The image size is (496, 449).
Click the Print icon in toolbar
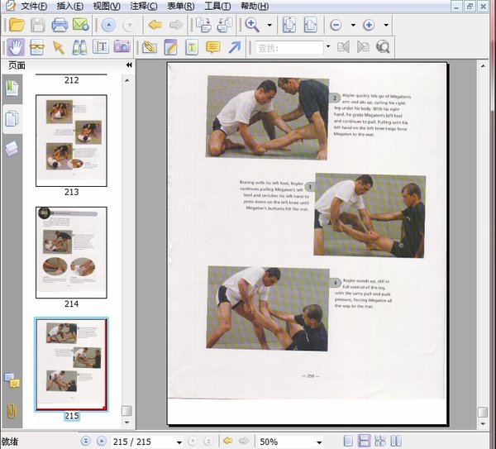59,26
